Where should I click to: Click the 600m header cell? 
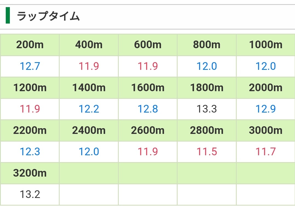(x=148, y=45)
